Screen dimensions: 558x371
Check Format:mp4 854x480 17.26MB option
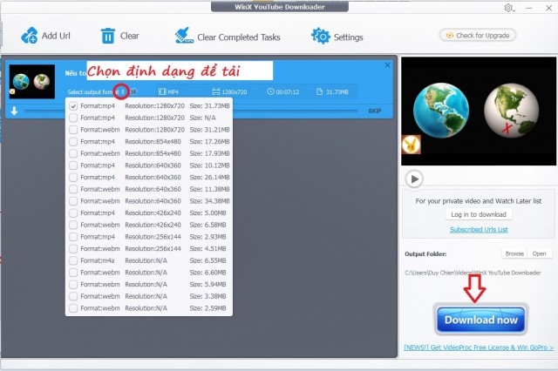click(x=73, y=141)
